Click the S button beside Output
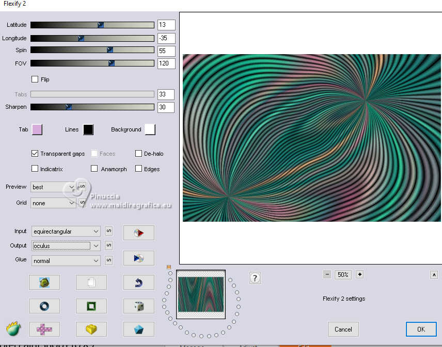The width and height of the screenshot is (442, 347). [x=109, y=245]
